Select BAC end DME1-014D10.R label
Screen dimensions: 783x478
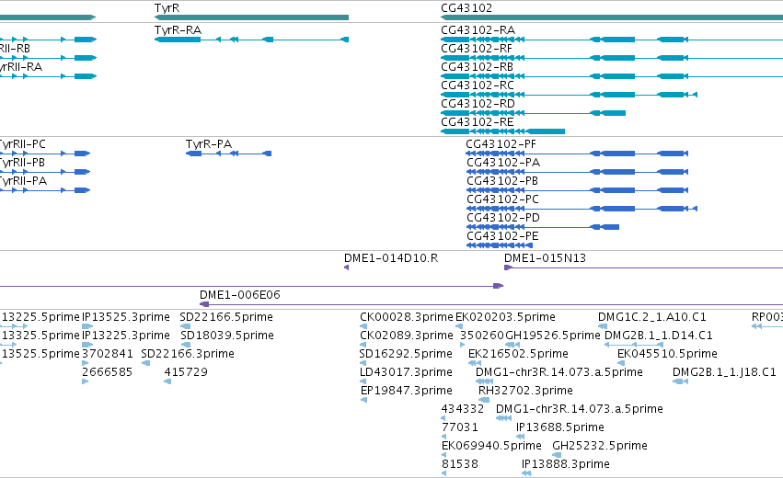(391, 258)
